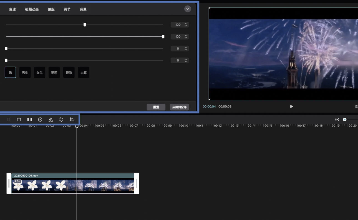Viewport: 358px width, 220px height.
Task: Click the 重置 reset button
Action: 156,107
